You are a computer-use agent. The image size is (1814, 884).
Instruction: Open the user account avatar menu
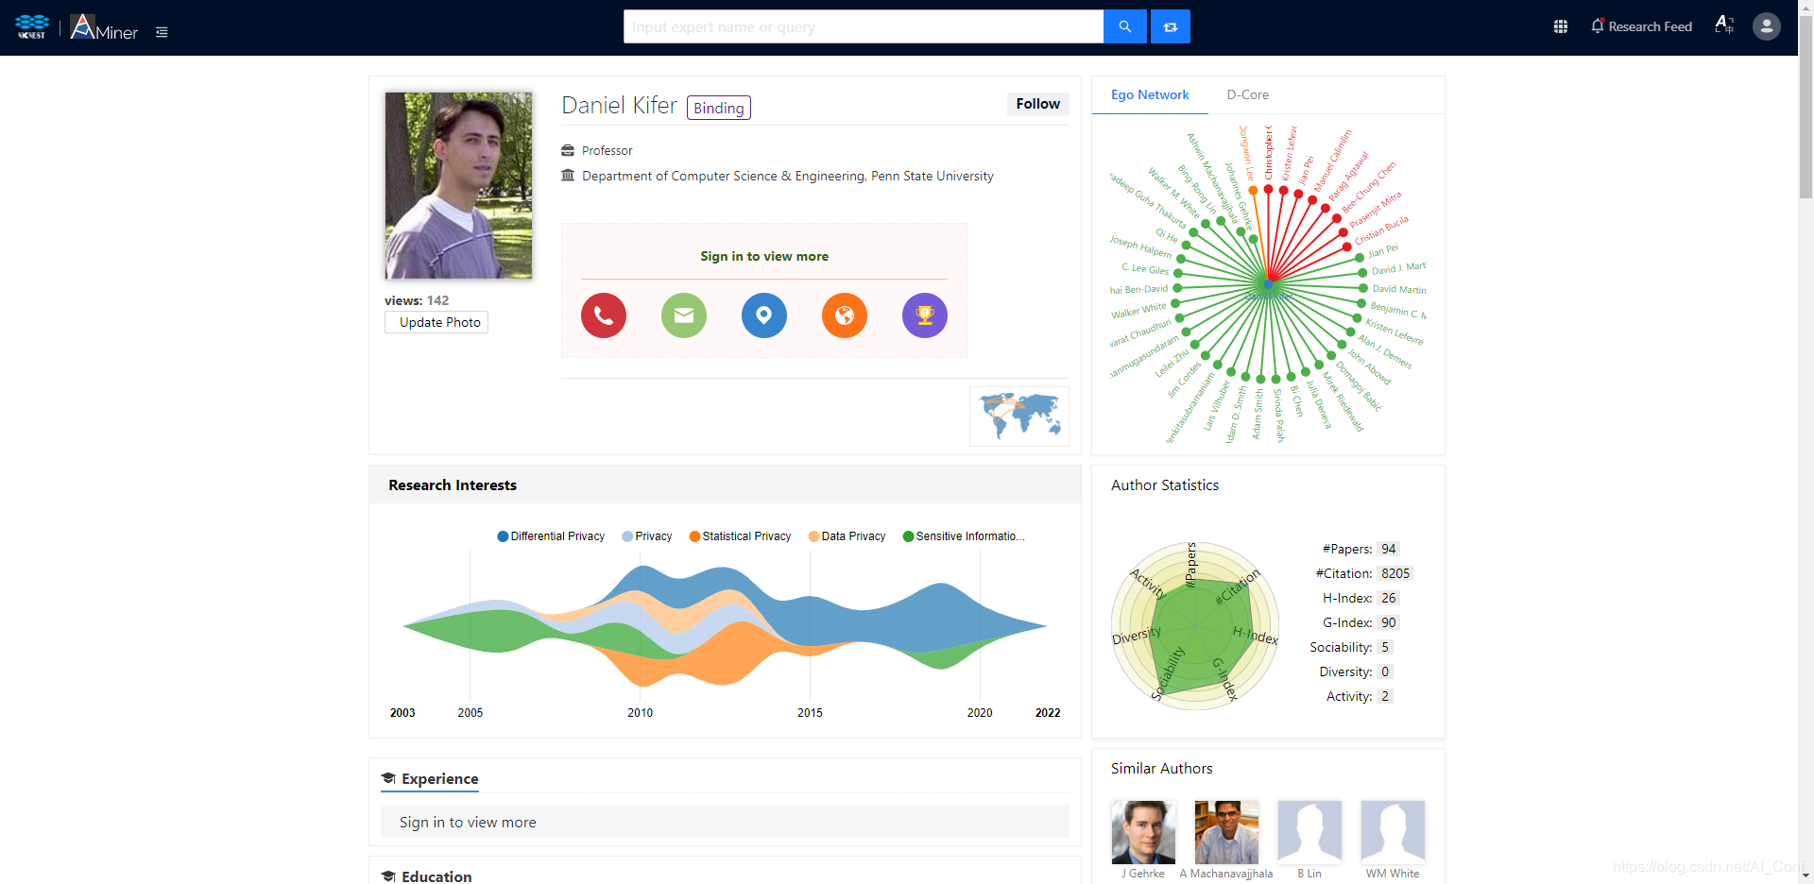pos(1767,26)
